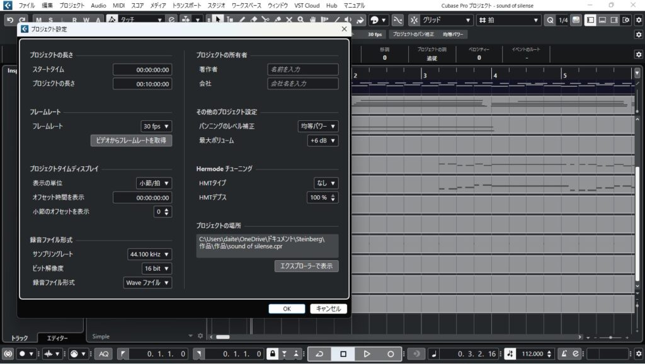Click the redo arrow icon
This screenshot has width=645, height=364.
click(23, 20)
